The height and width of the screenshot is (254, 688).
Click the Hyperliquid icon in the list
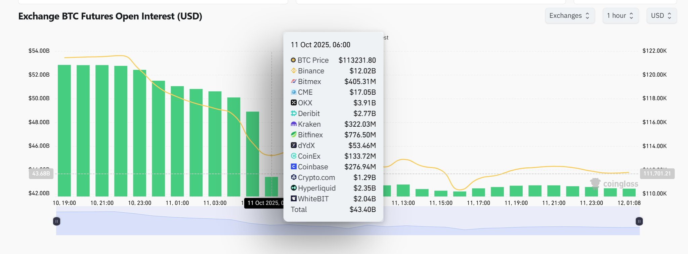pyautogui.click(x=294, y=188)
